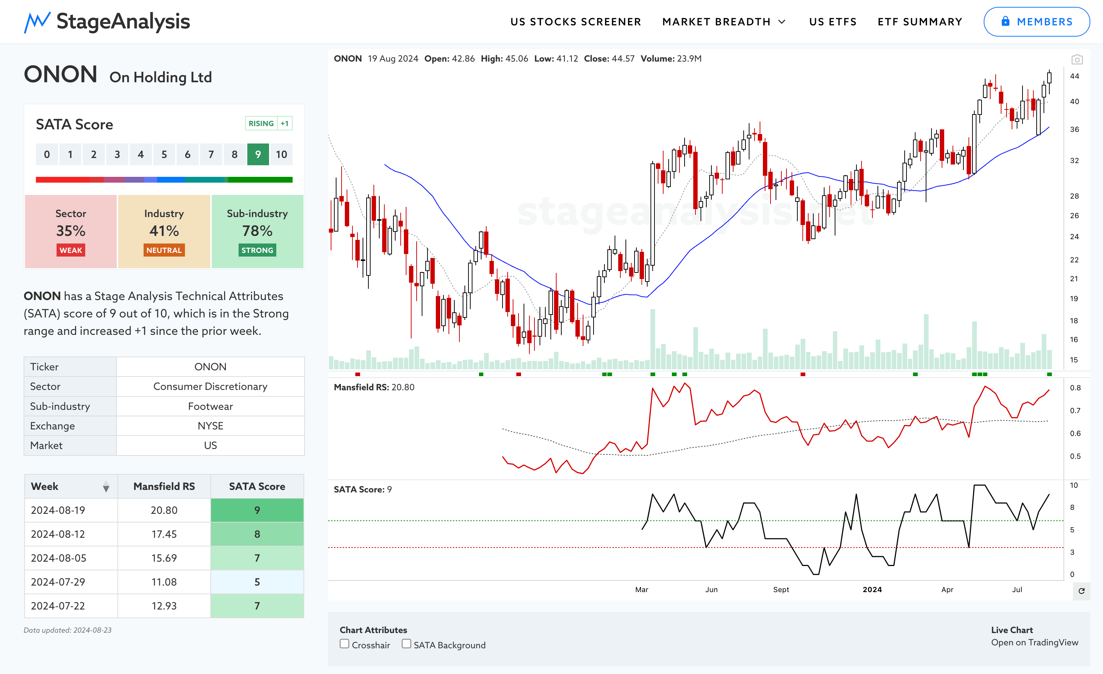1103x674 pixels.
Task: Click SATA score cell 5 for 2024-07-29
Action: 257,582
